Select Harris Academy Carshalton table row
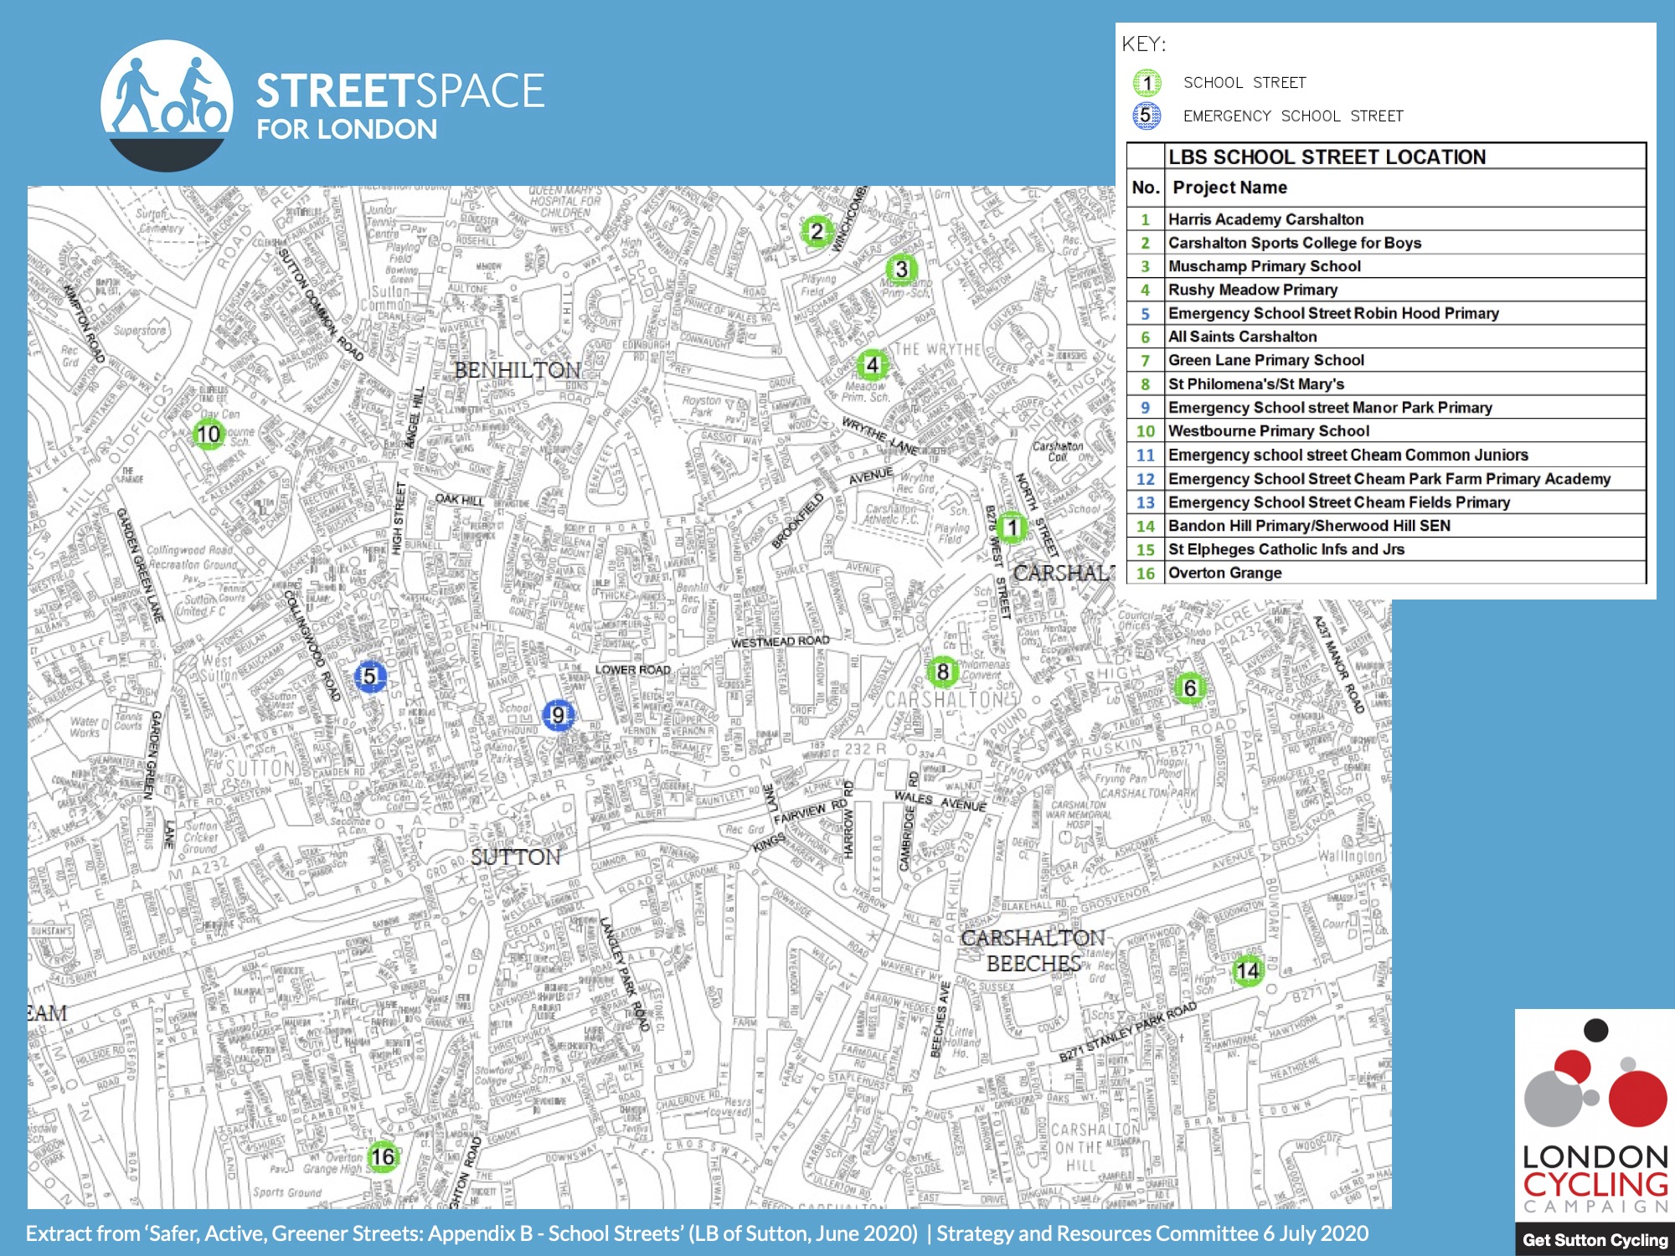The width and height of the screenshot is (1675, 1256). tap(1265, 219)
